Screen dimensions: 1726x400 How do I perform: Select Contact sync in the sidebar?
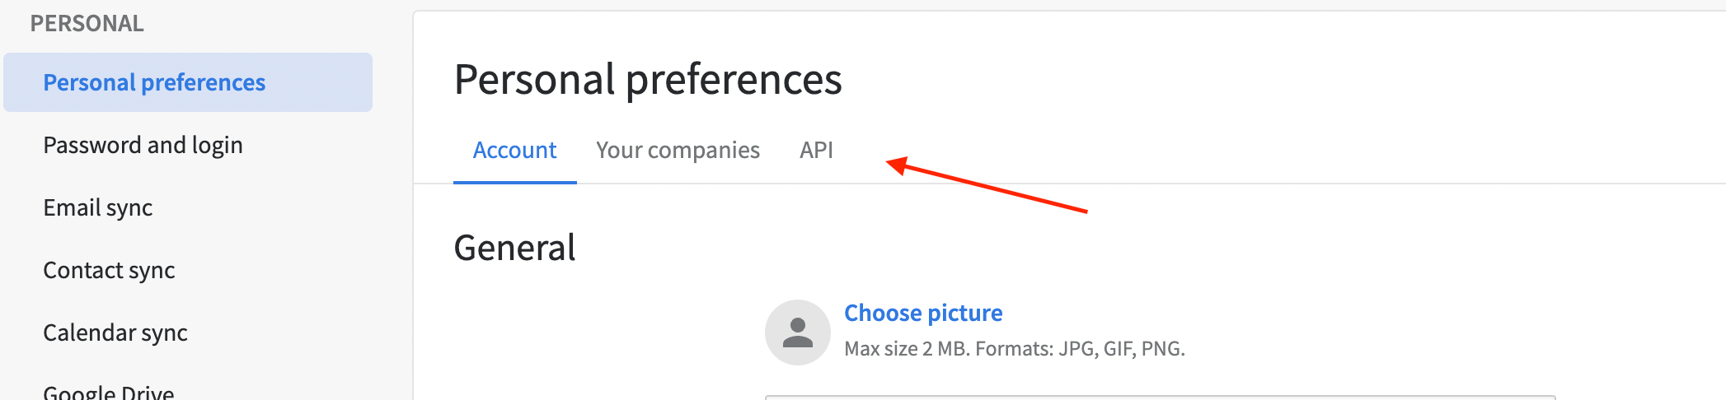109,270
